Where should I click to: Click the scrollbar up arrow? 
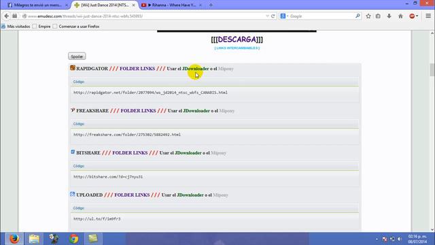[432, 33]
